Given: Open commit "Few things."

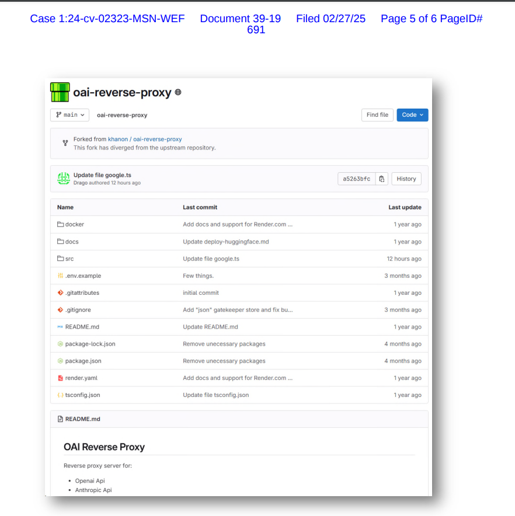Looking at the screenshot, I should click(x=198, y=276).
